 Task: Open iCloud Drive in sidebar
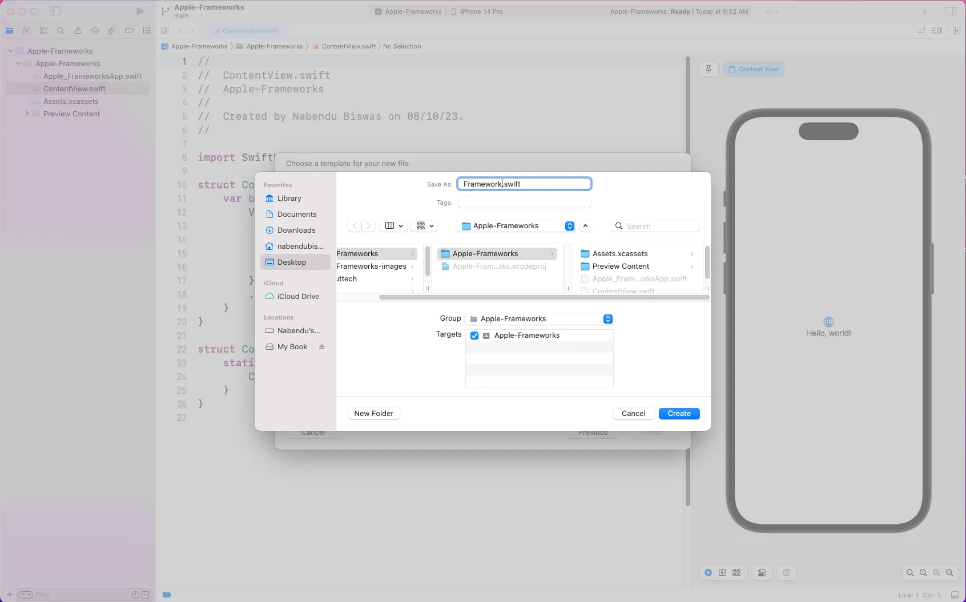[295, 296]
